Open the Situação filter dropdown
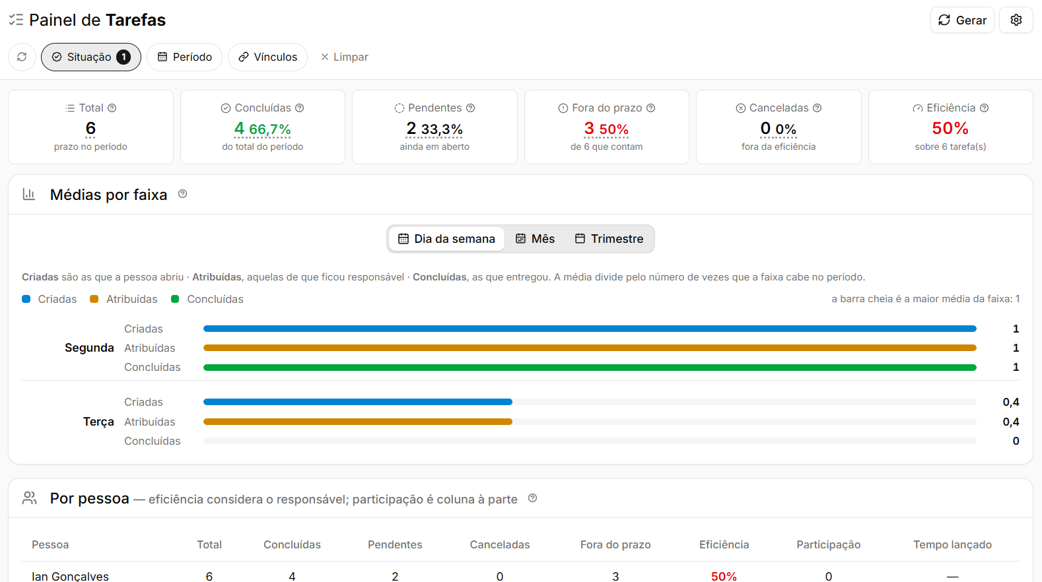 pyautogui.click(x=91, y=57)
